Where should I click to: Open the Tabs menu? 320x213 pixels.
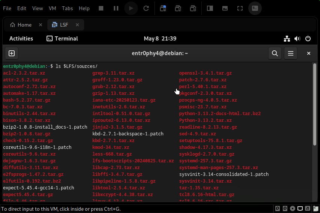tap(67, 8)
